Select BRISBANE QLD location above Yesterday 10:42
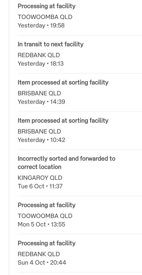This screenshot has height=275, width=142. (39, 131)
